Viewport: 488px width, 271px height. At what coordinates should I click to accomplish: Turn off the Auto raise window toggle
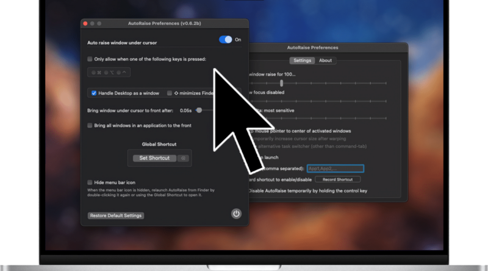[x=226, y=40]
